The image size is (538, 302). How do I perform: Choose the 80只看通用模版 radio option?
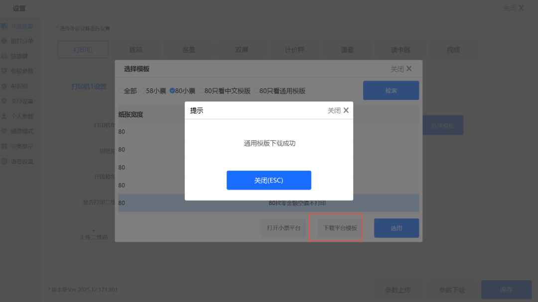click(257, 91)
